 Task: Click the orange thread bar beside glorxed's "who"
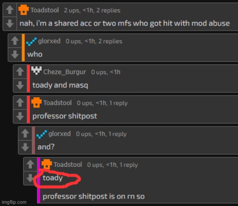click(x=23, y=48)
